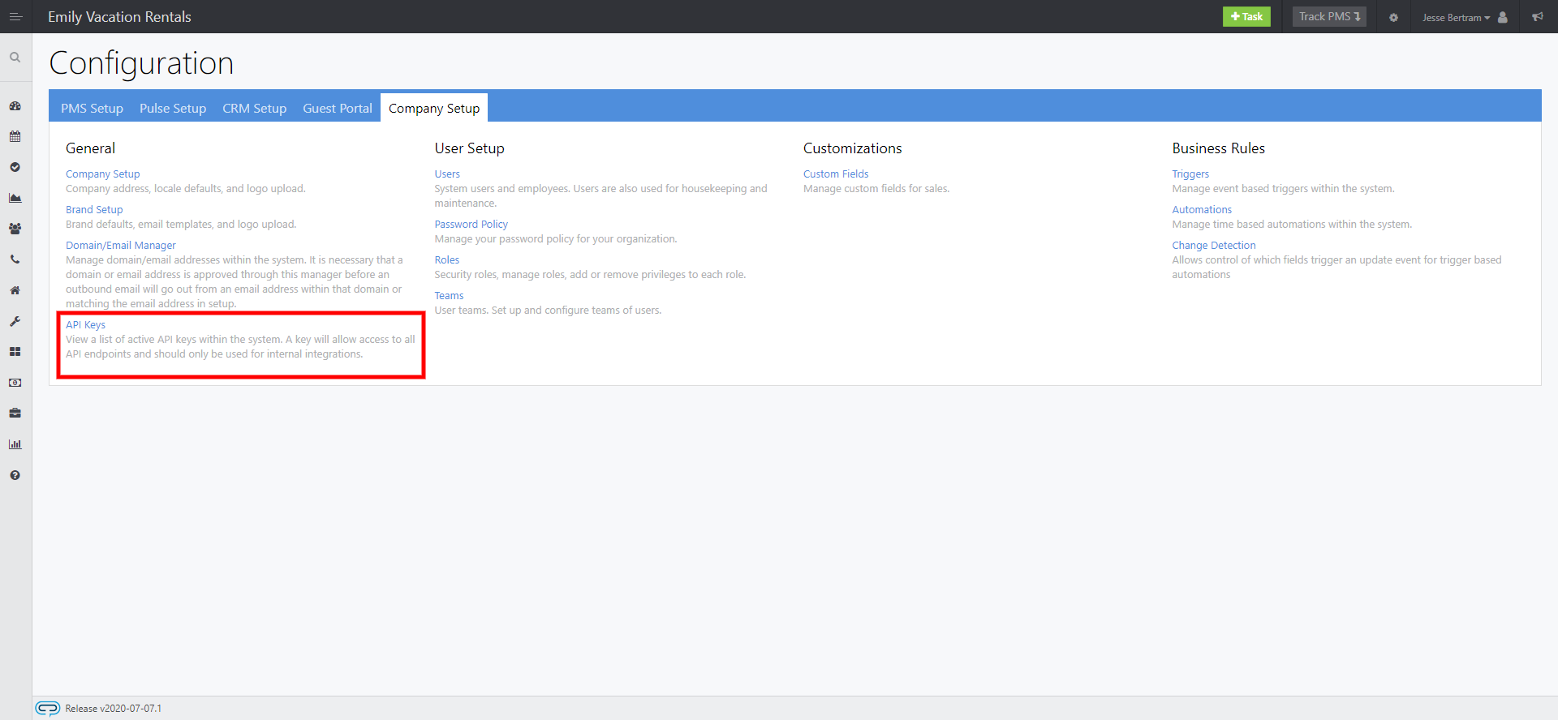Screen dimensions: 1558x720
Task: Open the question mark help icon
Action: click(15, 475)
